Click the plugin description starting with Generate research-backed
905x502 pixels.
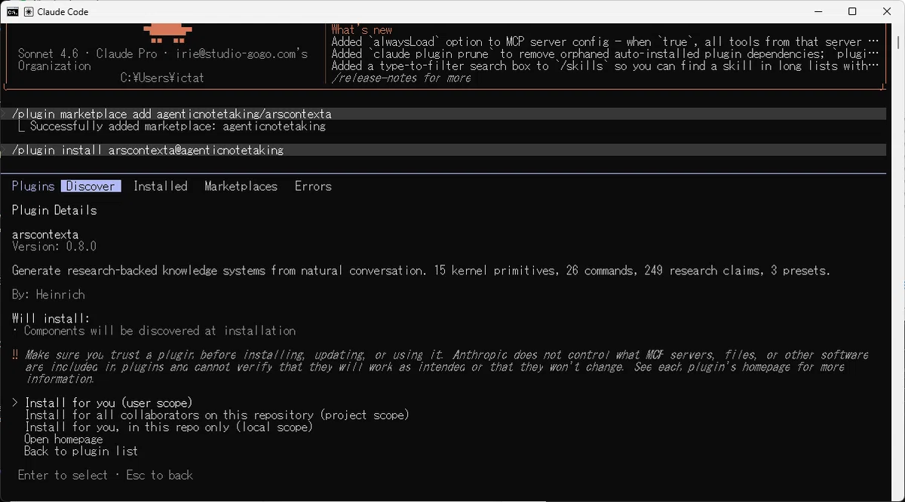(421, 271)
